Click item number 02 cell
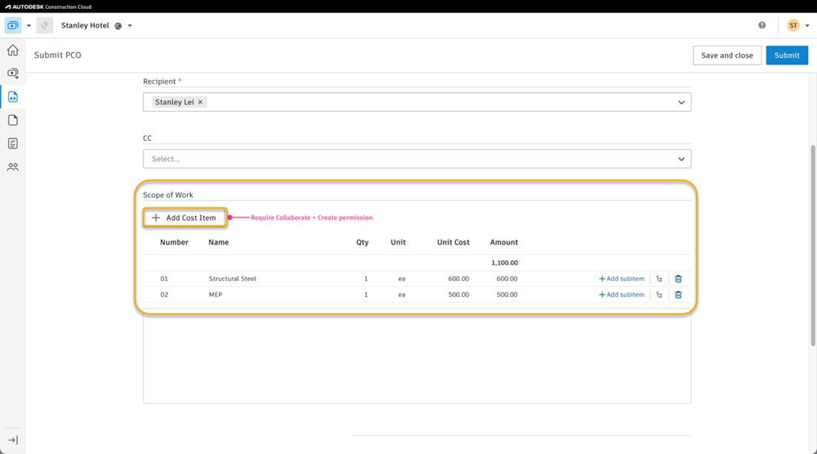This screenshot has height=454, width=817. (164, 295)
